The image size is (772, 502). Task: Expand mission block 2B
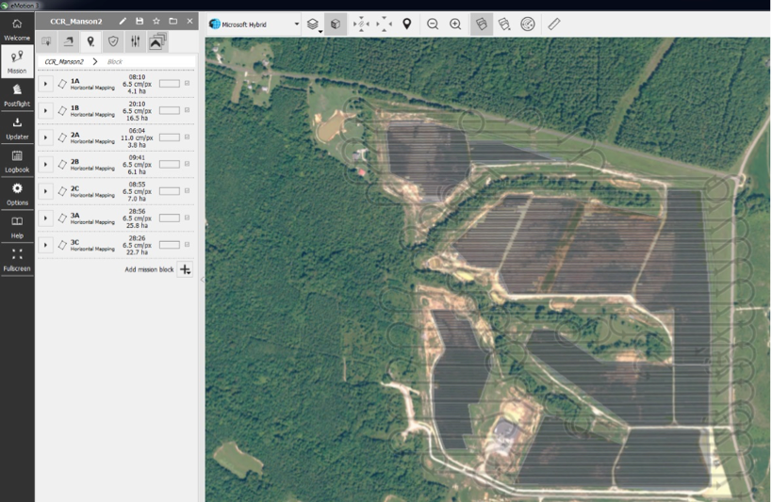(x=45, y=165)
